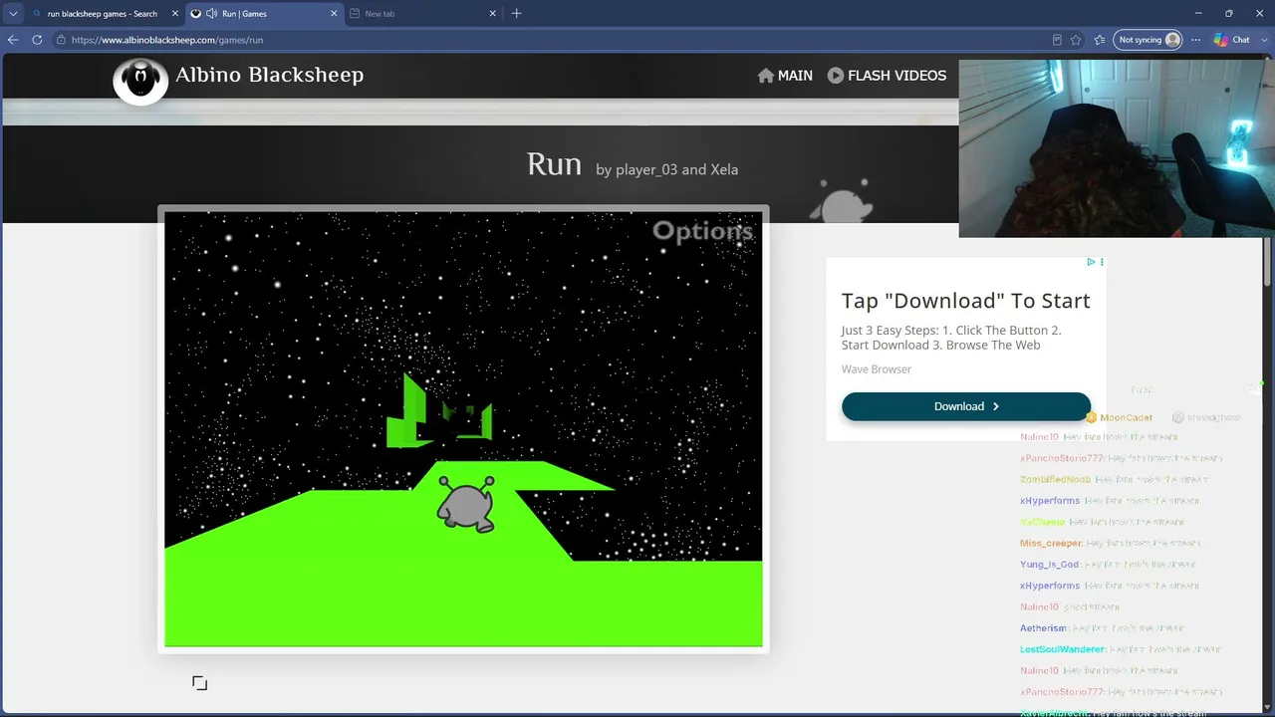
Task: Click the grey alien runner character
Action: click(466, 504)
